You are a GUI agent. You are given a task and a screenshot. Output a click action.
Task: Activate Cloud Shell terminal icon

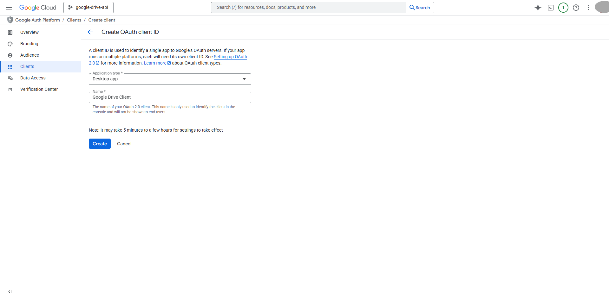(551, 8)
